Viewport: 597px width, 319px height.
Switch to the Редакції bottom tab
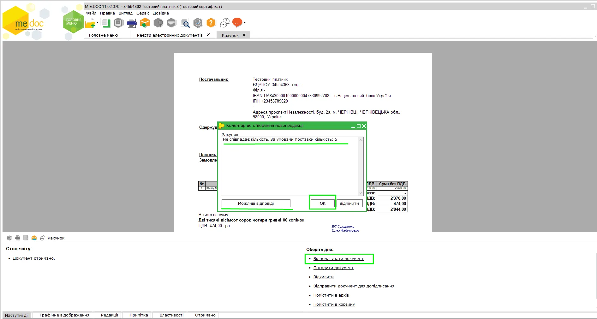pos(109,315)
